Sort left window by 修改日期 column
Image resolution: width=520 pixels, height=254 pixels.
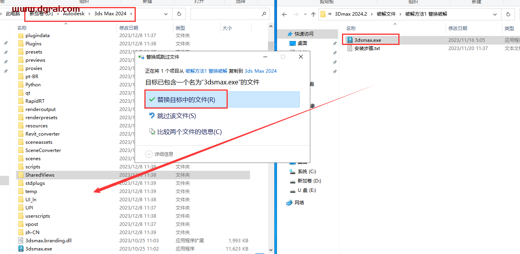[129, 28]
